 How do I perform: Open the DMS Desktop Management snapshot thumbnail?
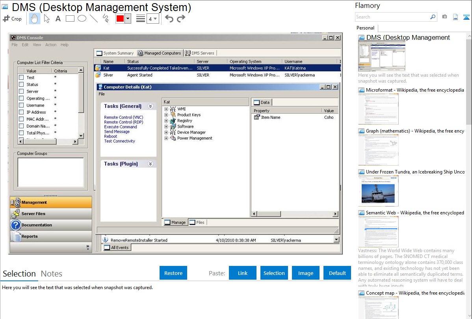[381, 56]
